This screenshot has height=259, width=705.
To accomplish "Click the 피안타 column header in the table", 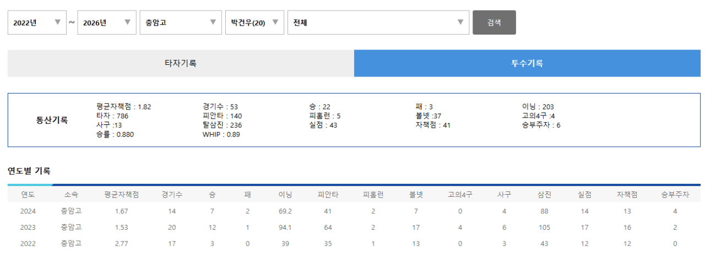I will 328,194.
